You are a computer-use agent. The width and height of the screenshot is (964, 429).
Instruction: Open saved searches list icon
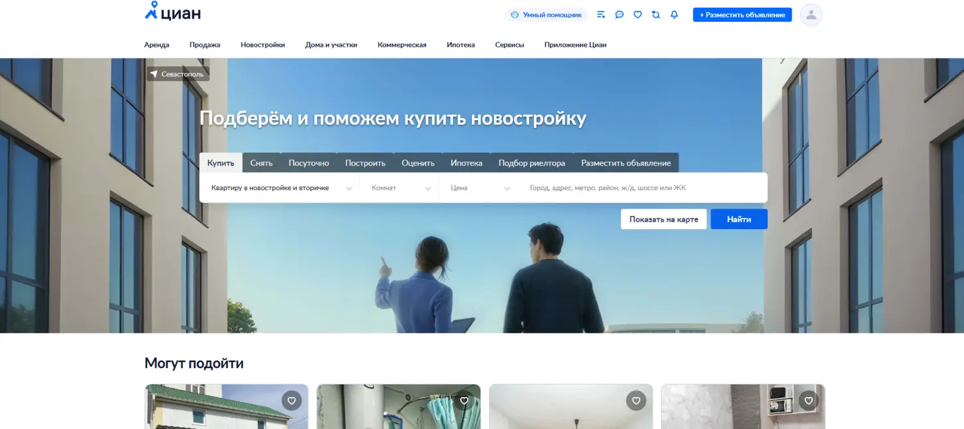coord(601,14)
